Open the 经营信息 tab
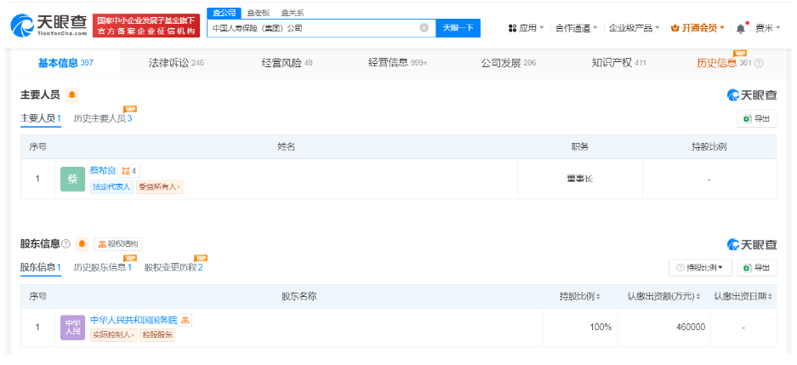Viewport: 797px width, 365px height. tap(397, 63)
